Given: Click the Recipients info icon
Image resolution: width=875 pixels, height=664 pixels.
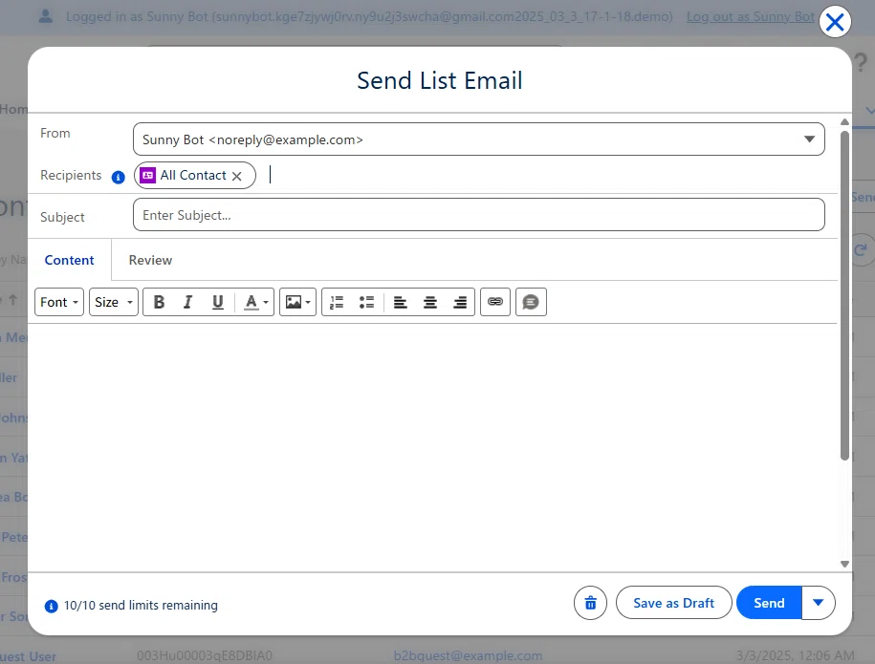Looking at the screenshot, I should tap(119, 178).
